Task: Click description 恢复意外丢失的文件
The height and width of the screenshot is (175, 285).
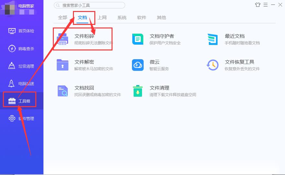Action: [242, 69]
